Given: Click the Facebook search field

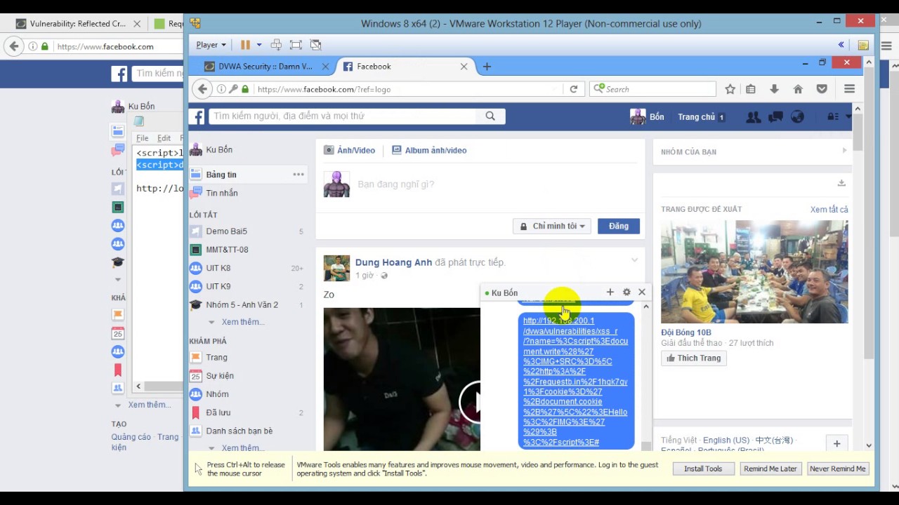Looking at the screenshot, I should tap(343, 116).
